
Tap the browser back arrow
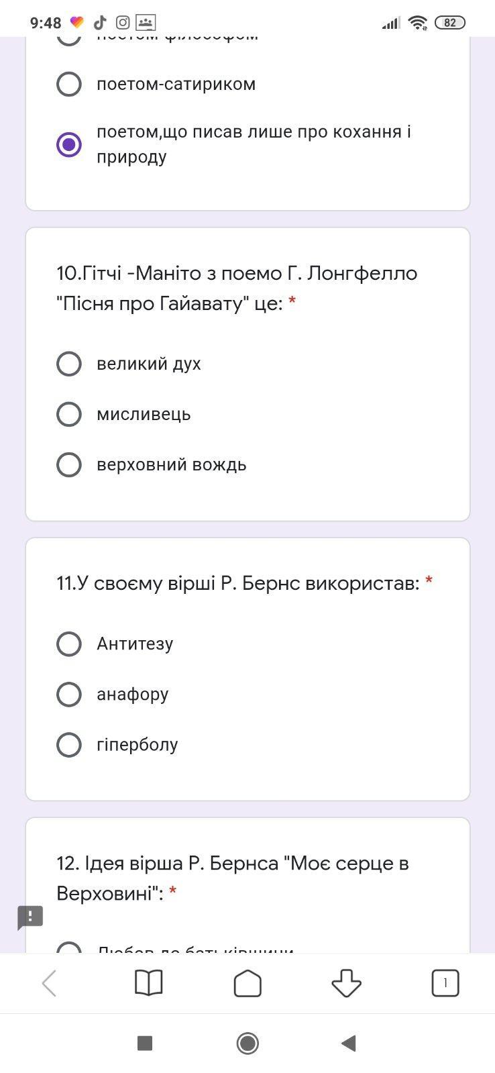tap(49, 984)
